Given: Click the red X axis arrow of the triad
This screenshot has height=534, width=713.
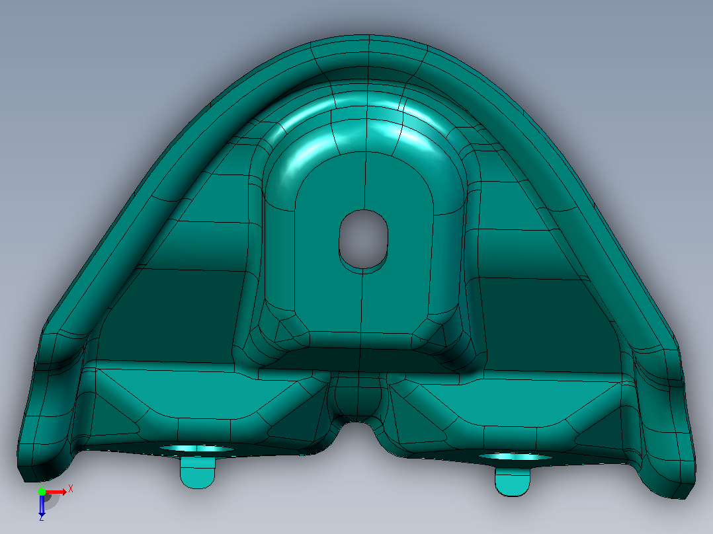Looking at the screenshot, I should (x=56, y=492).
